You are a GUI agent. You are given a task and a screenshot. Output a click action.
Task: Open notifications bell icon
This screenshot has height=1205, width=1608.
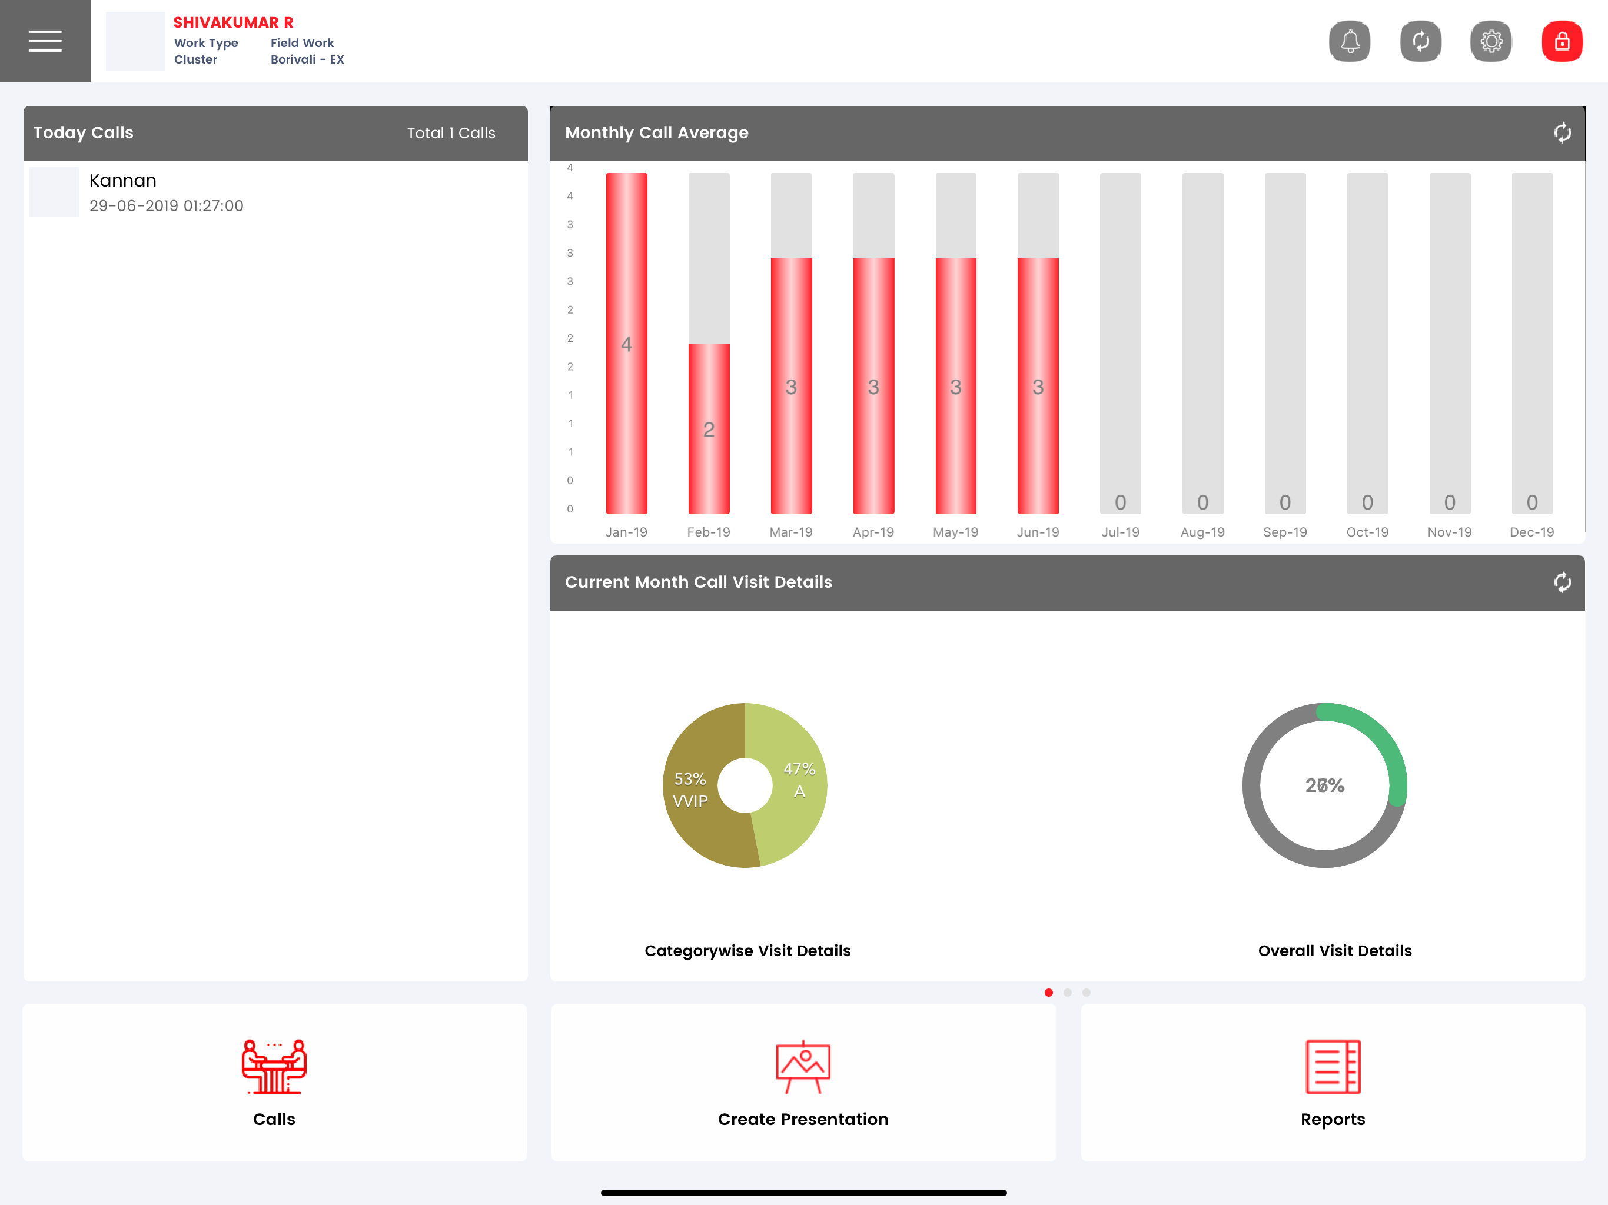(1350, 41)
